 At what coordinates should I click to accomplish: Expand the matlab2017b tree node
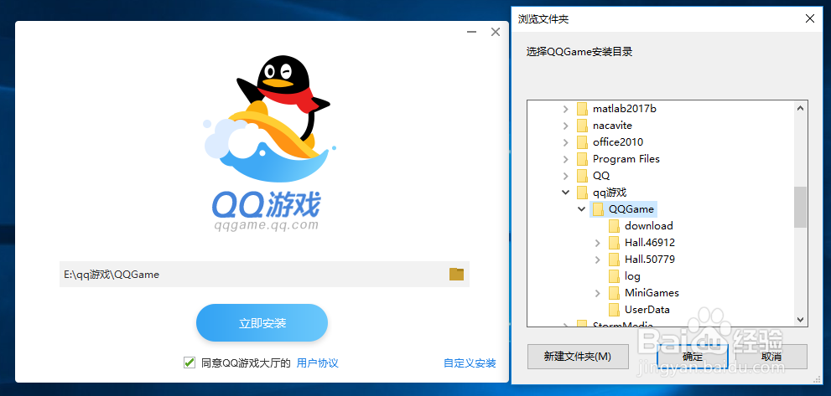point(566,109)
